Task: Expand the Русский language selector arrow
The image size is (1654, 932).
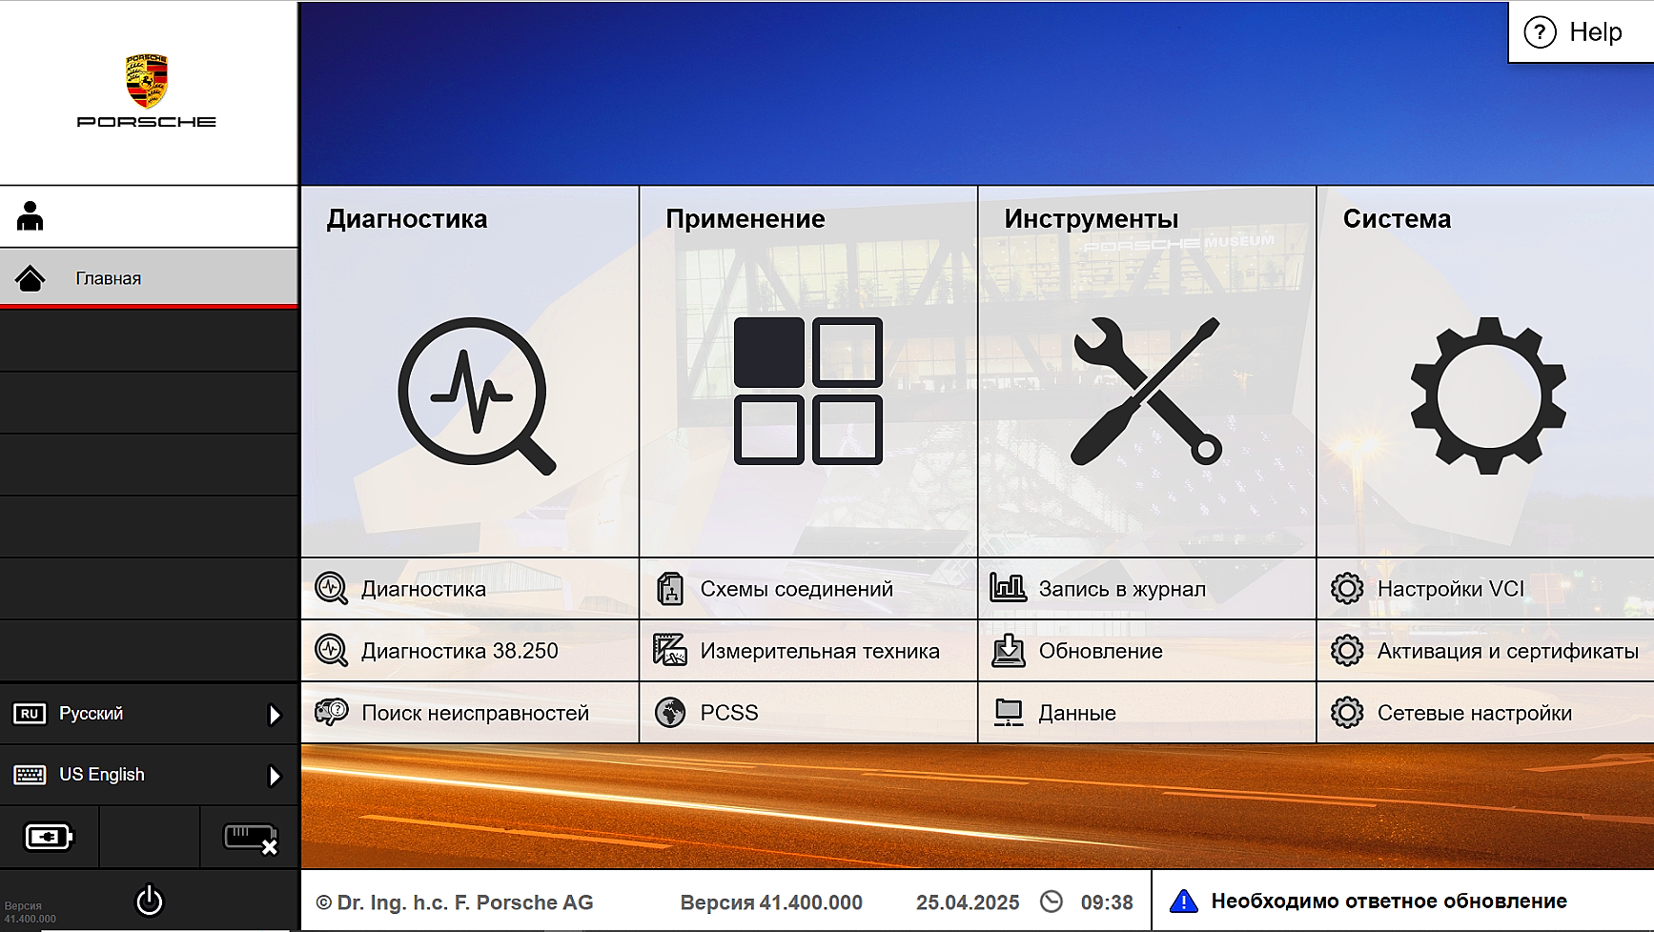Action: [275, 715]
